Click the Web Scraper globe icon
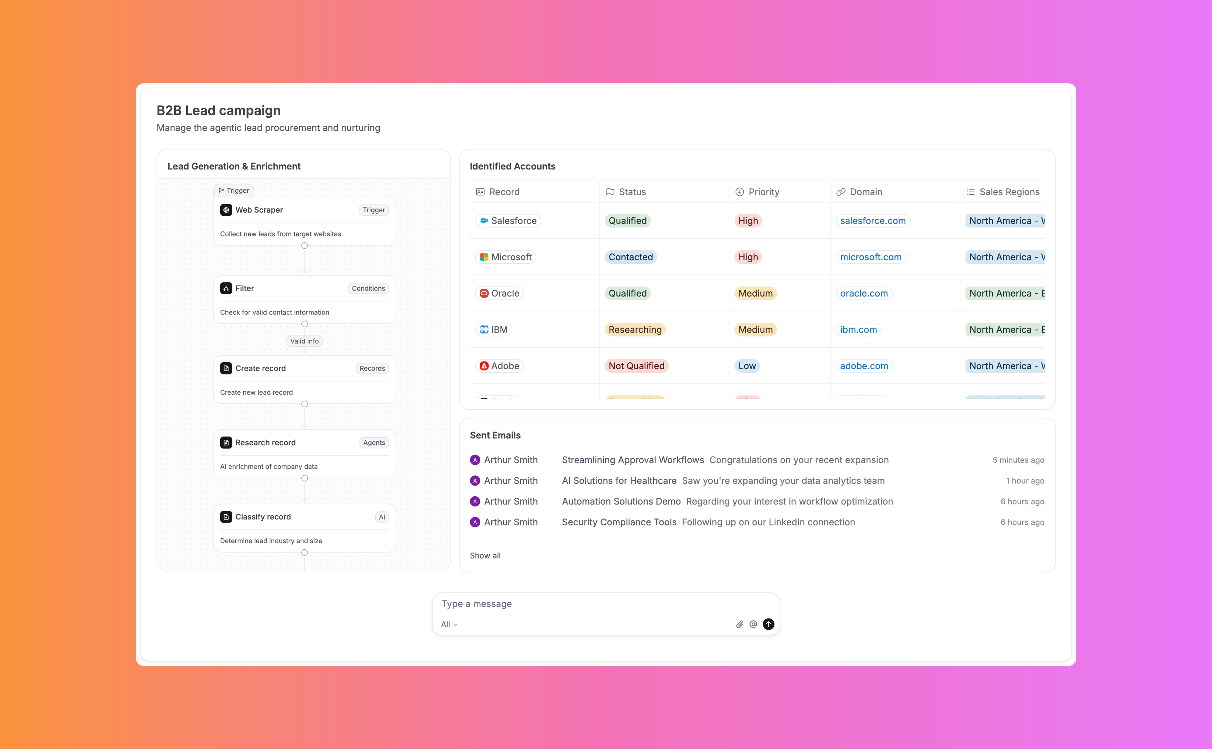 click(226, 210)
